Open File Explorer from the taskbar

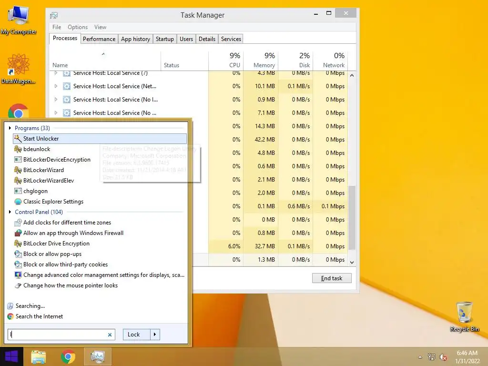click(39, 356)
